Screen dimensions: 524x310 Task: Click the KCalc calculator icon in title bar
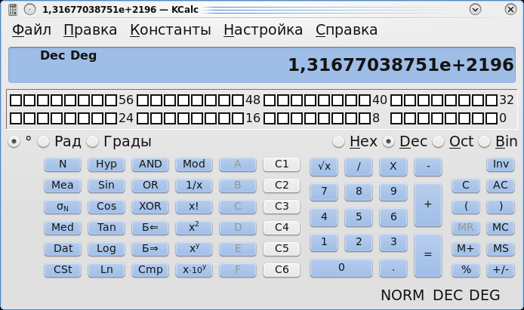(x=13, y=10)
